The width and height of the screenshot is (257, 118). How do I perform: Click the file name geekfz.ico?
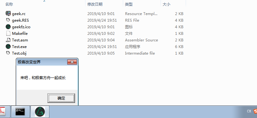(21, 27)
